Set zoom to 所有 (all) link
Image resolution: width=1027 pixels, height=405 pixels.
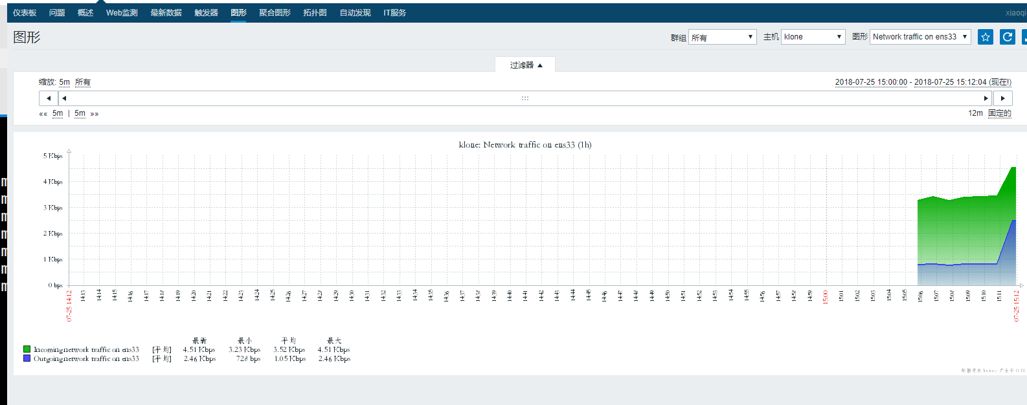coord(83,82)
